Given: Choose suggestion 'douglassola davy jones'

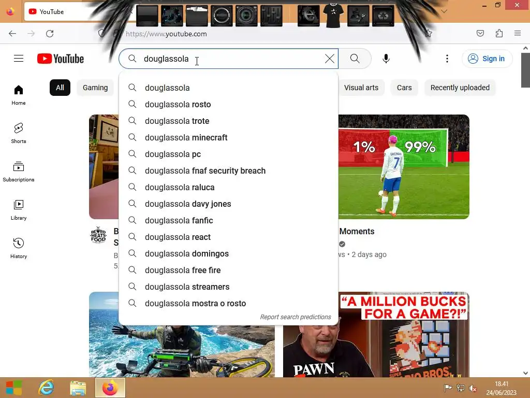Looking at the screenshot, I should point(228,204).
